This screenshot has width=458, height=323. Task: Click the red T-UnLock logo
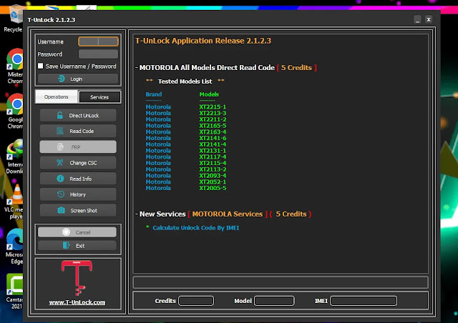[77, 278]
